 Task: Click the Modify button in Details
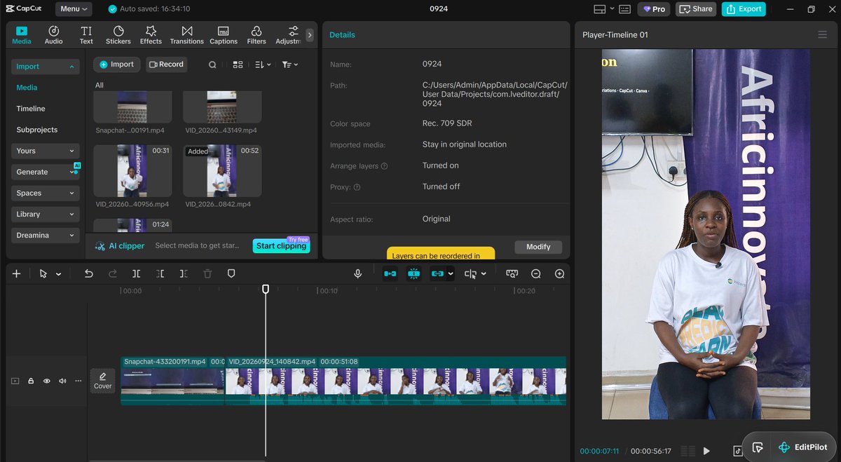click(538, 247)
